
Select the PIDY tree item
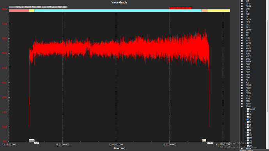tap(248, 78)
